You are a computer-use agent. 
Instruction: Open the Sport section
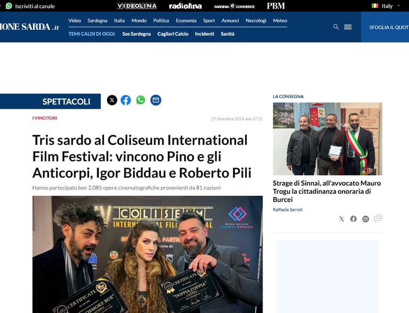coord(209,21)
